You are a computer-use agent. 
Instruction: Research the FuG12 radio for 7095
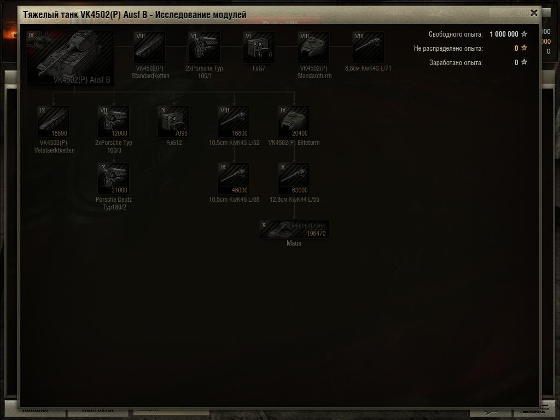[173, 122]
